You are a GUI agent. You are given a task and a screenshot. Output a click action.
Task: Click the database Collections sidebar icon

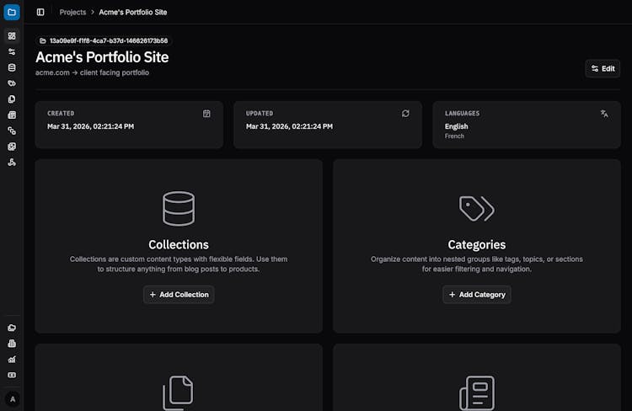(x=12, y=67)
